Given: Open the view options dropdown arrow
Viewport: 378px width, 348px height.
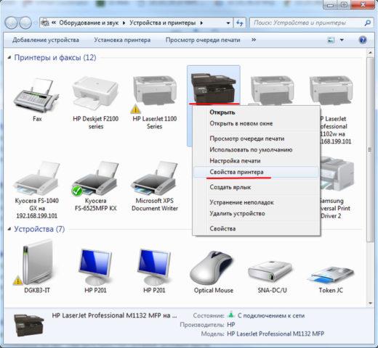Looking at the screenshot, I should click(x=342, y=40).
